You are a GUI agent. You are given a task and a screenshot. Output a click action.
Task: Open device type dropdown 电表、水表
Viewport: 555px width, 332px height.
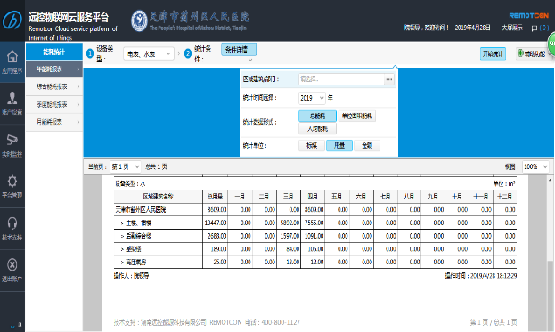149,53
